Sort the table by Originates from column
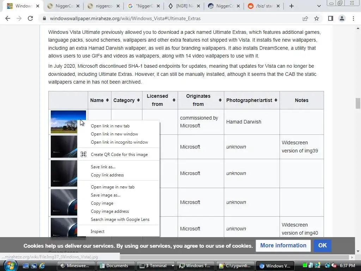The width and height of the screenshot is (361, 271). (x=220, y=100)
